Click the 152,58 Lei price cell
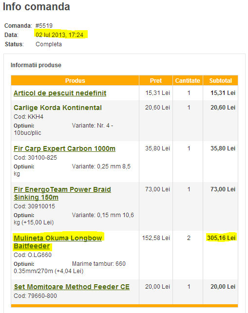248x313 pixels. pyautogui.click(x=156, y=238)
